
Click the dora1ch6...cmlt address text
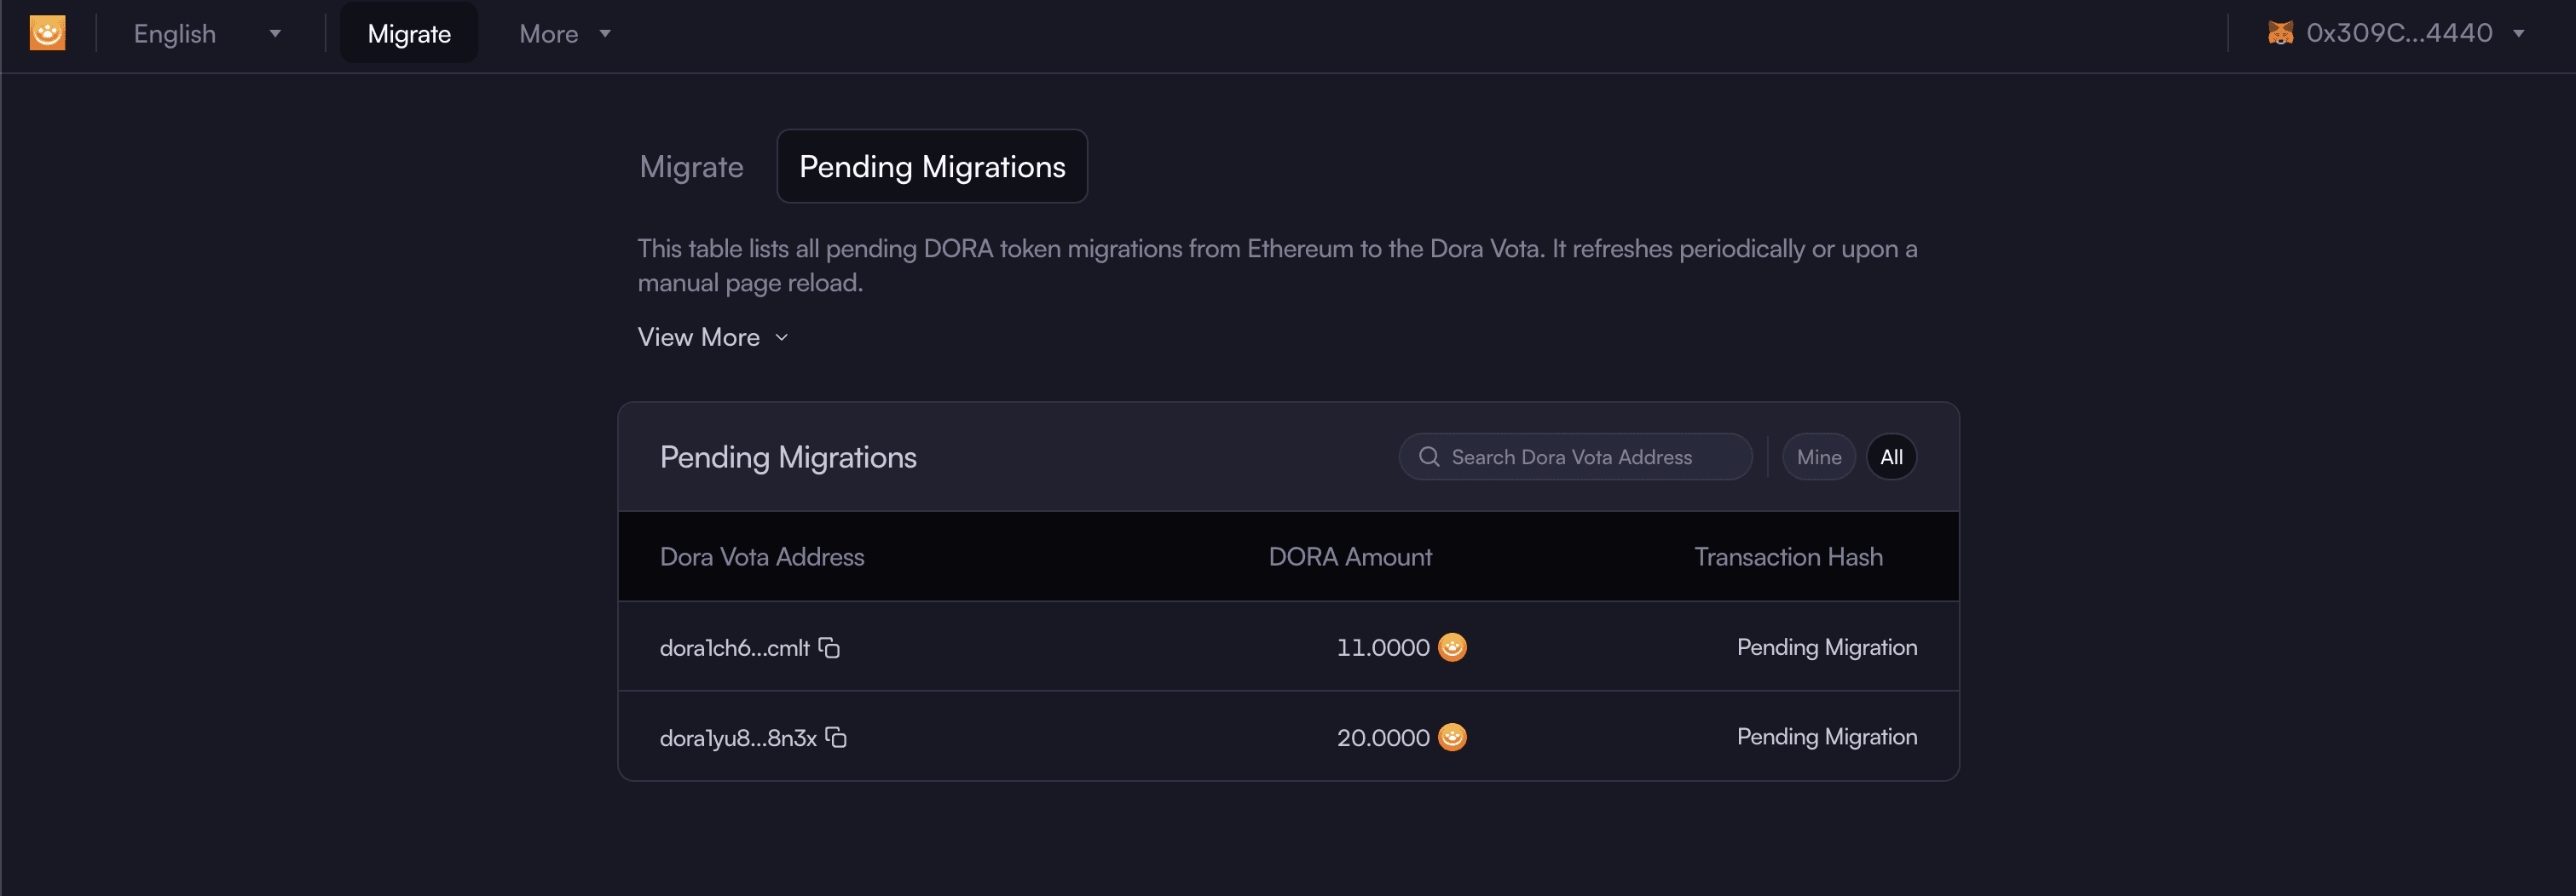click(x=734, y=648)
